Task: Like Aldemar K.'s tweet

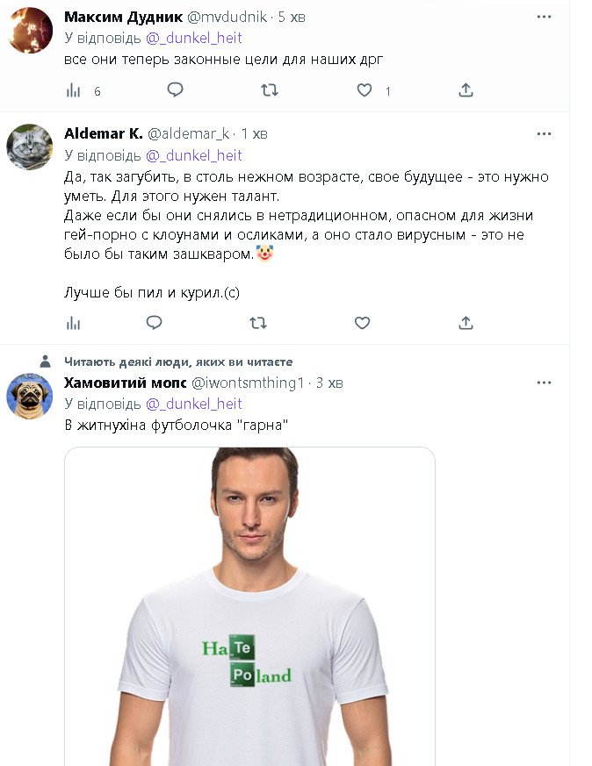Action: tap(362, 323)
